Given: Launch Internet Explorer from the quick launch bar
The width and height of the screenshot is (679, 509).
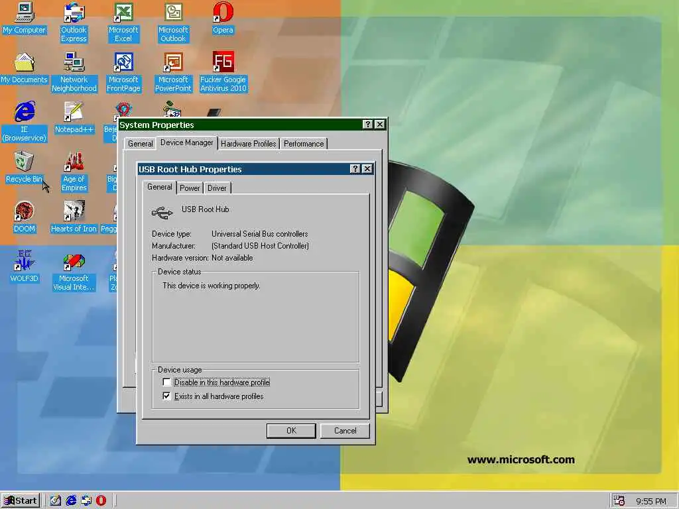Looking at the screenshot, I should (x=71, y=500).
